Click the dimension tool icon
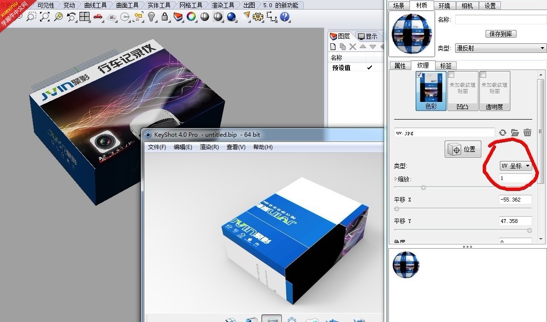Image resolution: width=547 pixels, height=322 pixels. [272, 16]
